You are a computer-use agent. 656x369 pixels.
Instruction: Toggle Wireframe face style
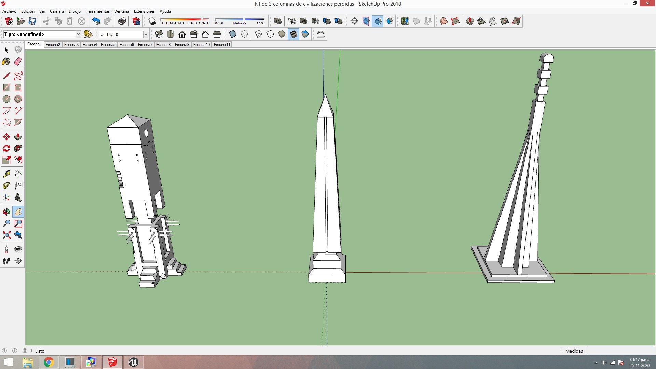(x=259, y=34)
